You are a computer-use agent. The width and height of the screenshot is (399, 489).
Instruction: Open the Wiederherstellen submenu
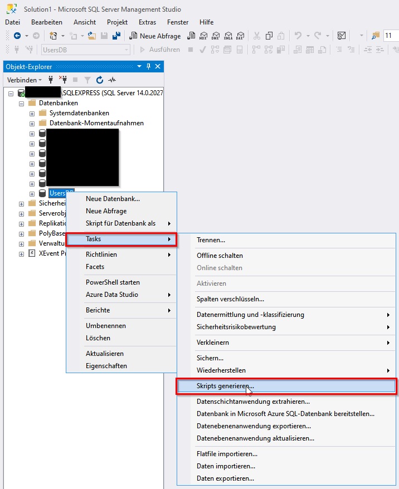[x=286, y=370]
